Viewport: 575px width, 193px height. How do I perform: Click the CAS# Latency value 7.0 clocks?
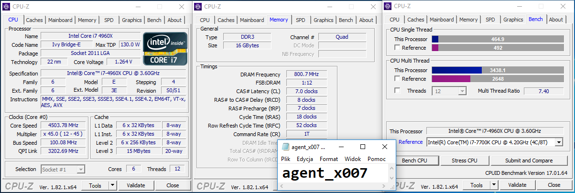[306, 91]
